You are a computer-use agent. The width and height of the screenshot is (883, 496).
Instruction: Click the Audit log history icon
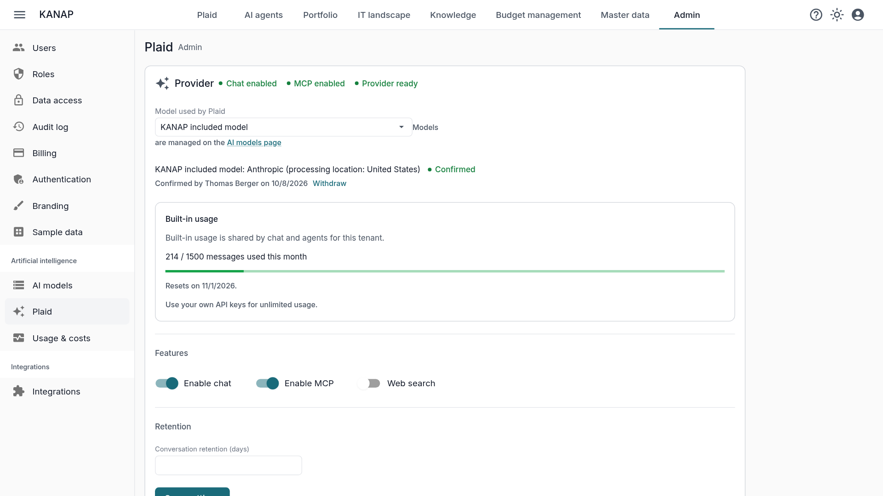(18, 127)
